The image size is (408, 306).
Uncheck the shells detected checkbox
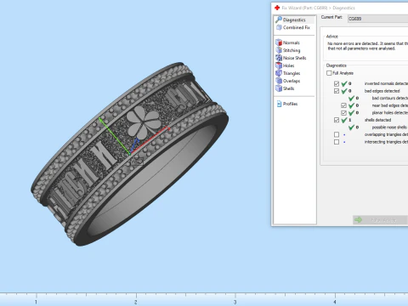click(x=337, y=120)
